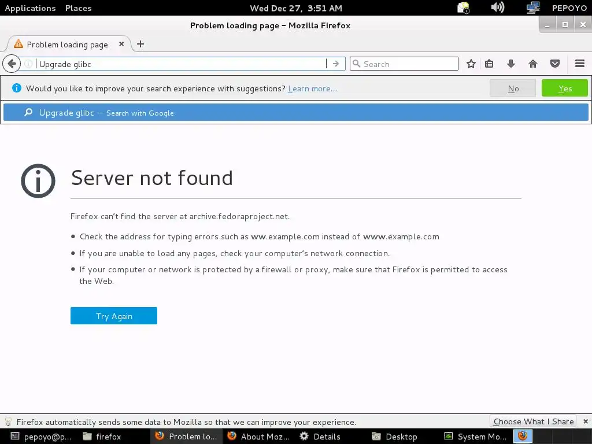The height and width of the screenshot is (444, 592).
Task: Select Upgrade glibc Search with Google suggestion
Action: click(296, 113)
